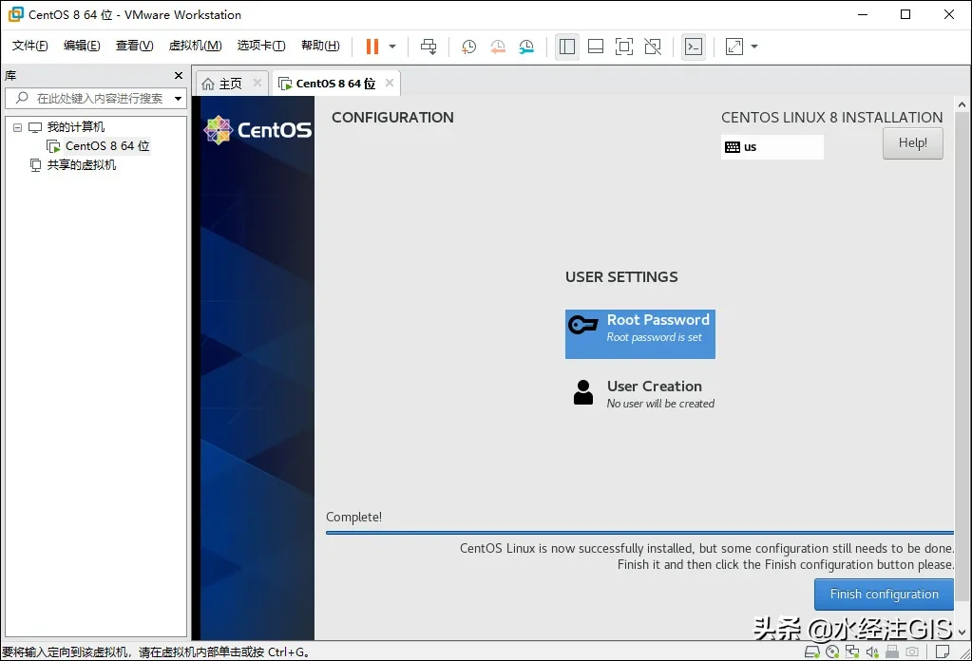Open the snapshot manager (wrench clock icon)
The width and height of the screenshot is (972, 661).
[x=526, y=47]
